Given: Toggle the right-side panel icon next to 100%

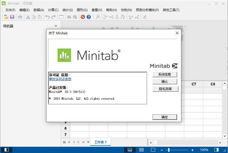Looking at the screenshot, I should point(216,150).
